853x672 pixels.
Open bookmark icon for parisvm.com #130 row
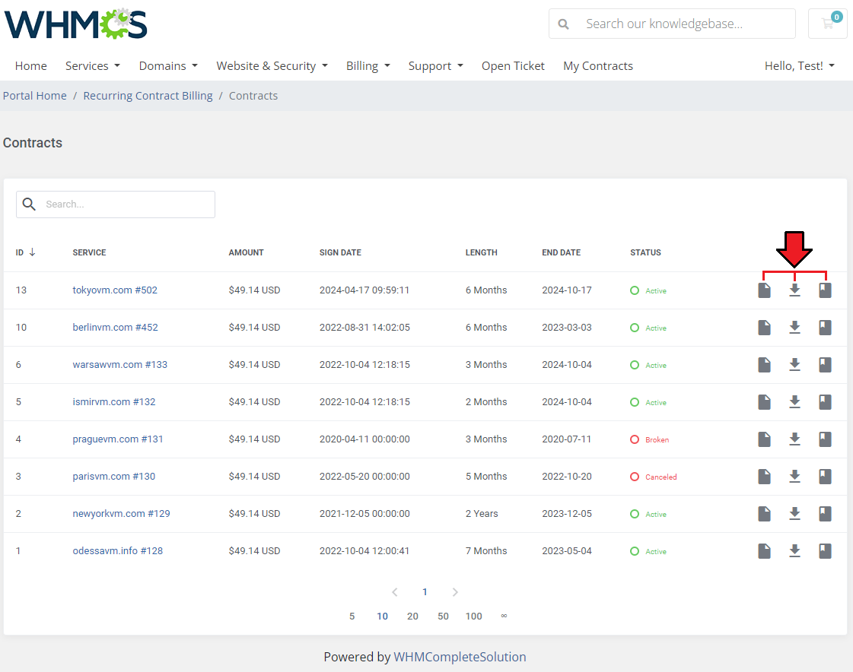(x=826, y=477)
